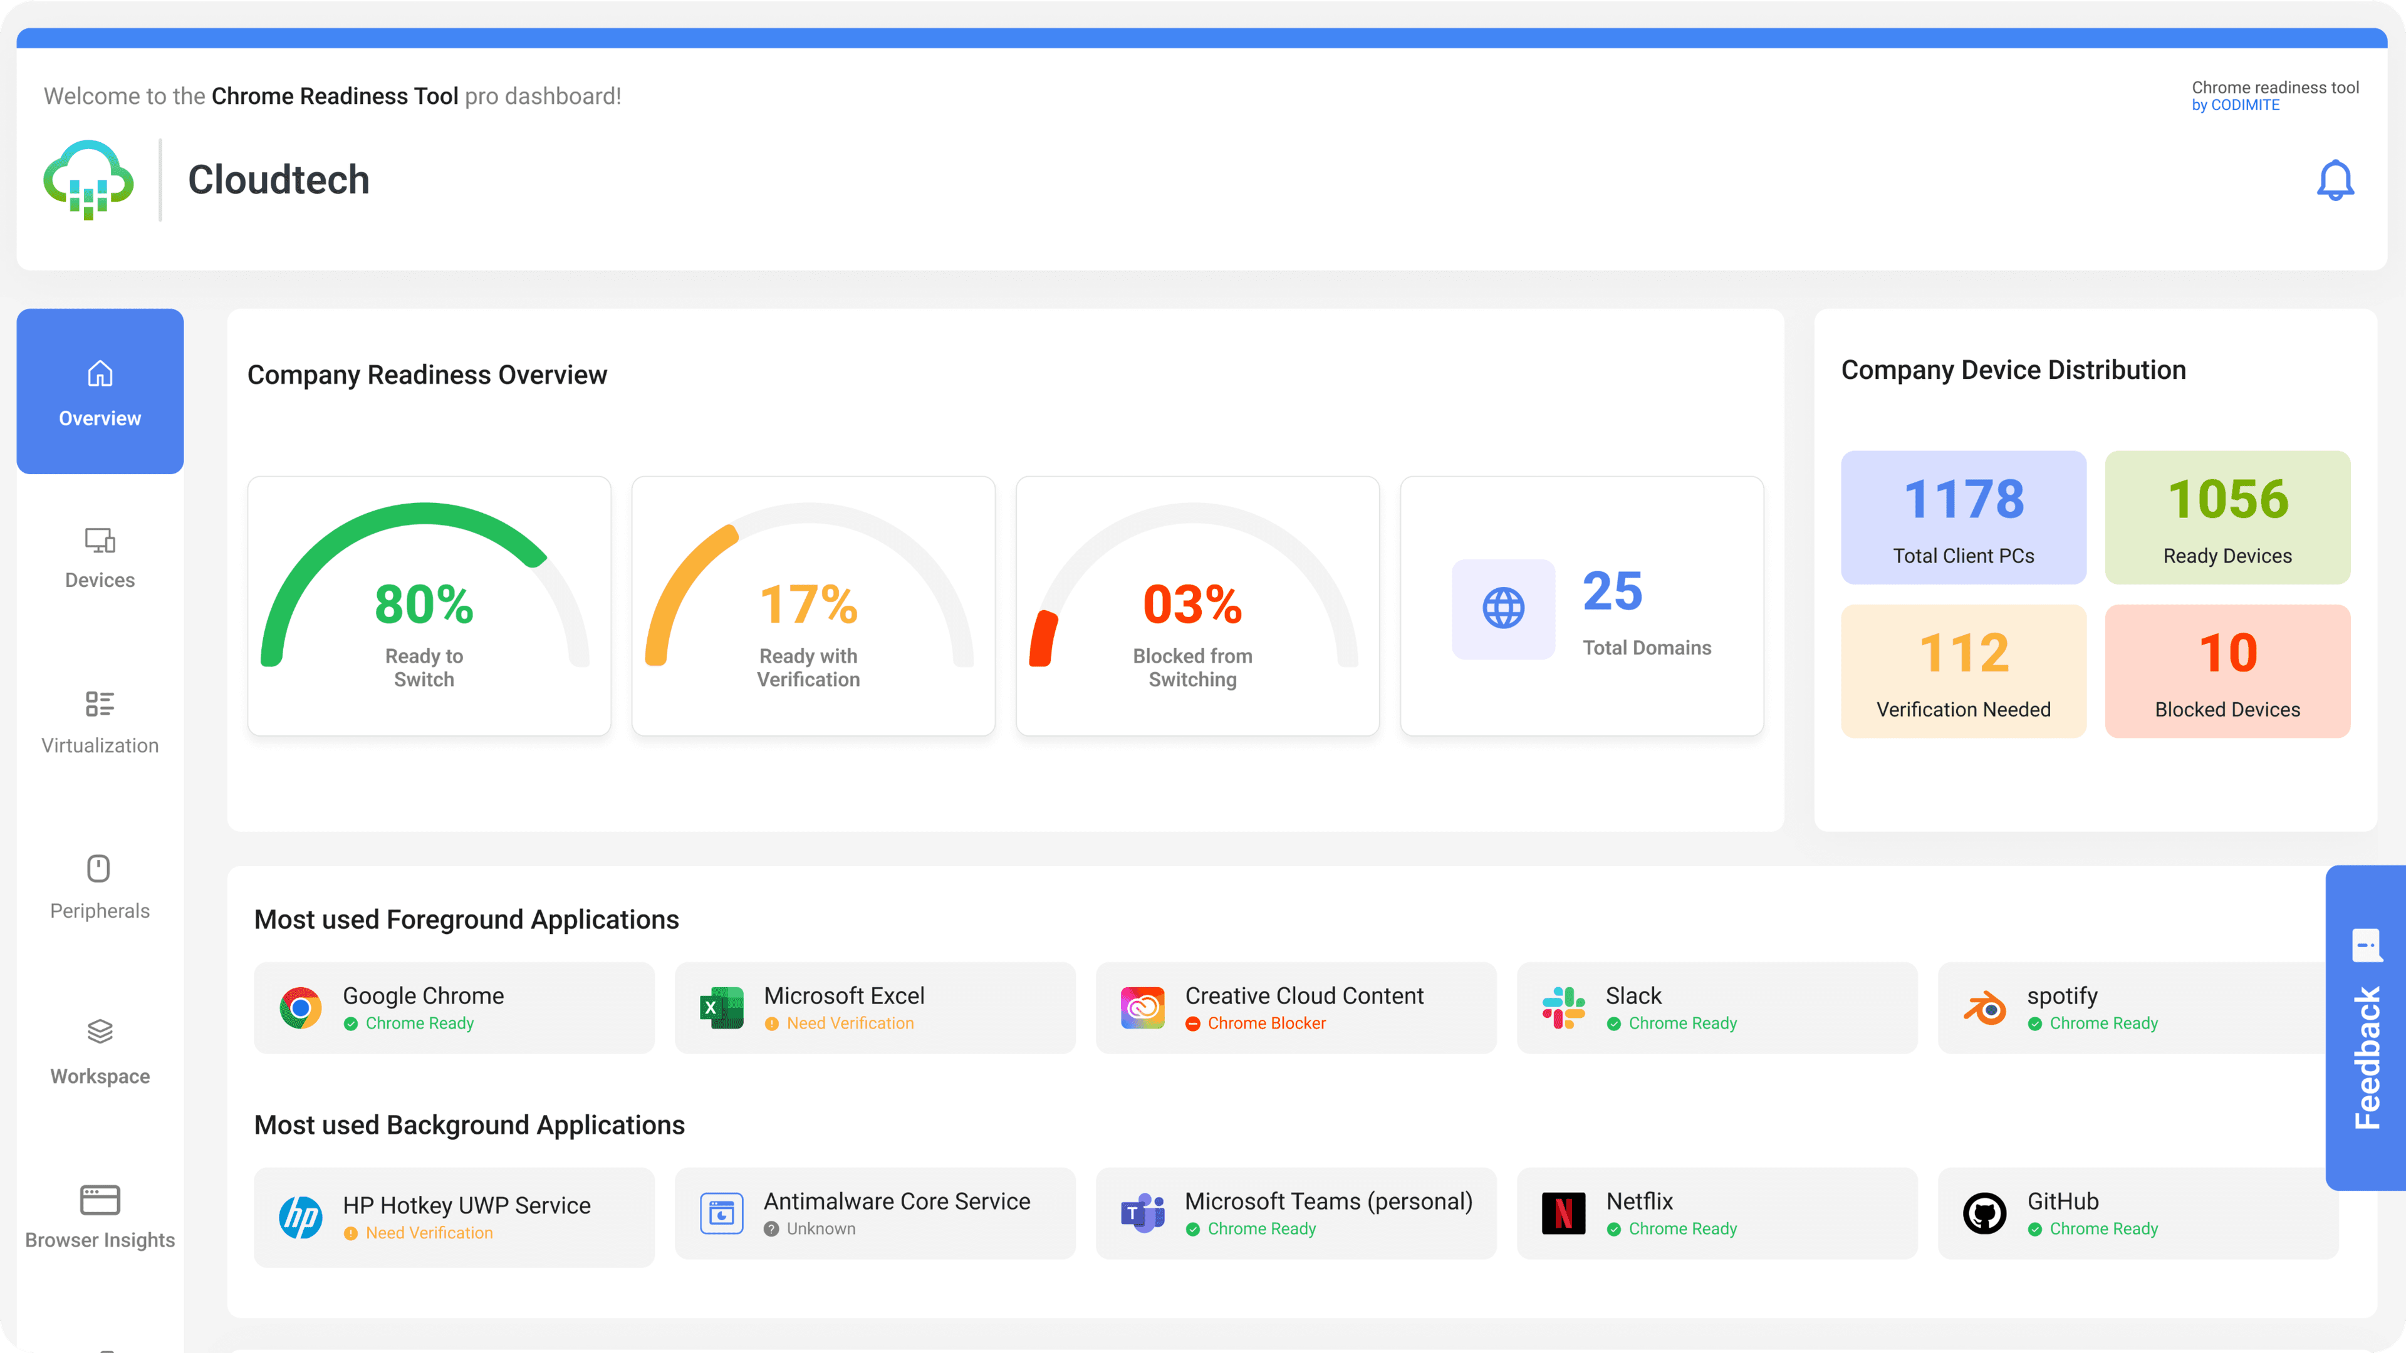Click the Google Chrome app icon
The height and width of the screenshot is (1353, 2406).
point(301,1008)
